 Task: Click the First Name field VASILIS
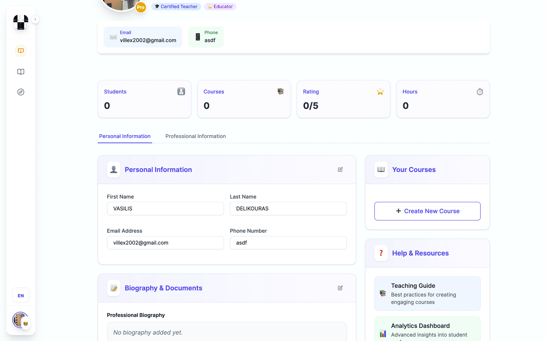tap(165, 209)
